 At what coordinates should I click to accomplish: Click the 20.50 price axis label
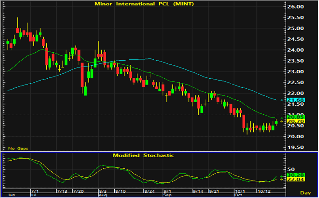pos(295,126)
